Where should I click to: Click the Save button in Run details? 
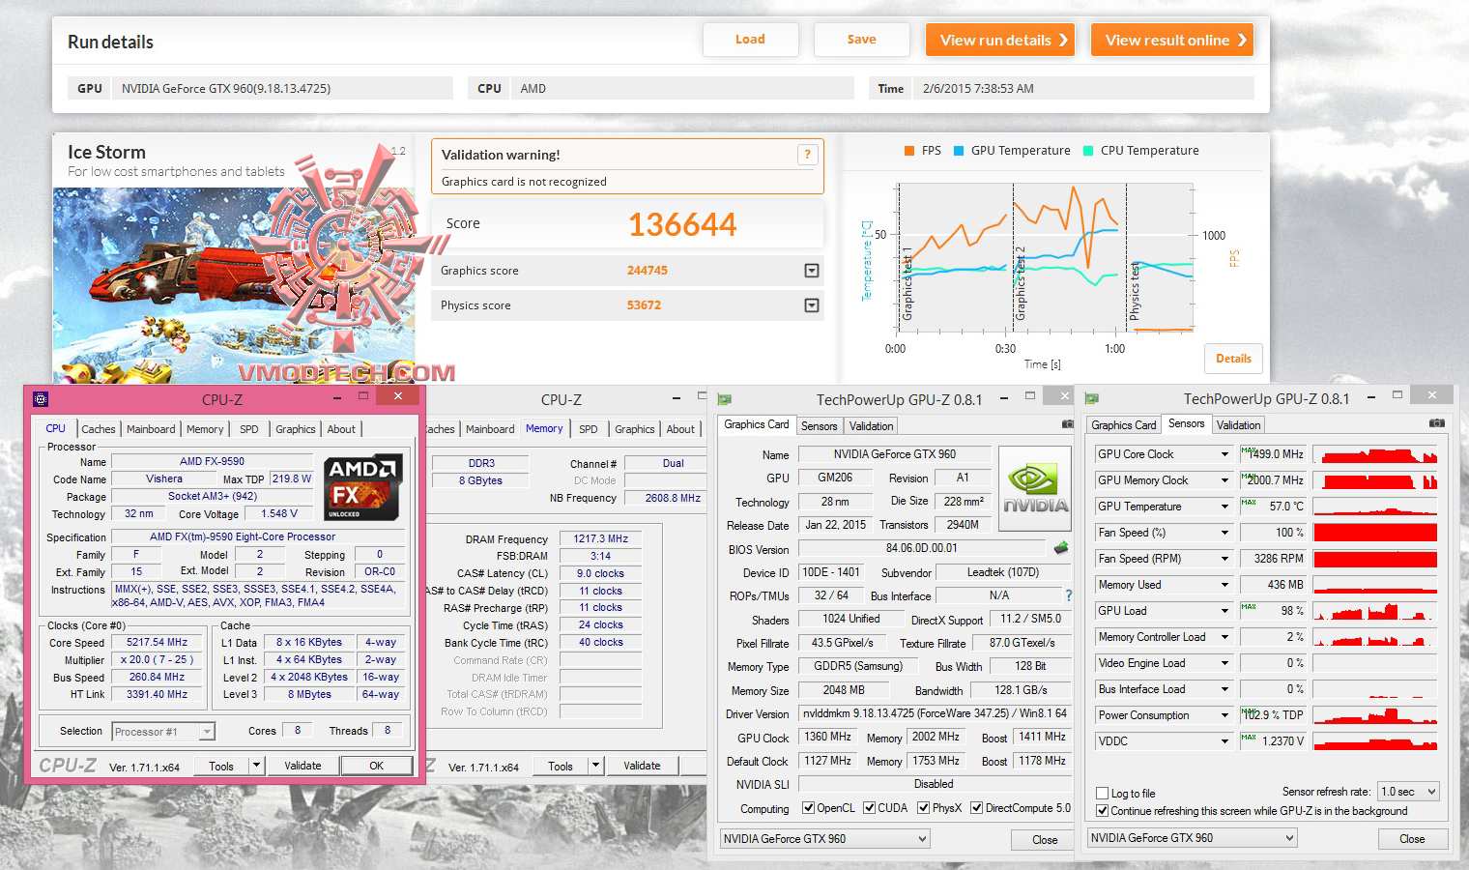(861, 40)
